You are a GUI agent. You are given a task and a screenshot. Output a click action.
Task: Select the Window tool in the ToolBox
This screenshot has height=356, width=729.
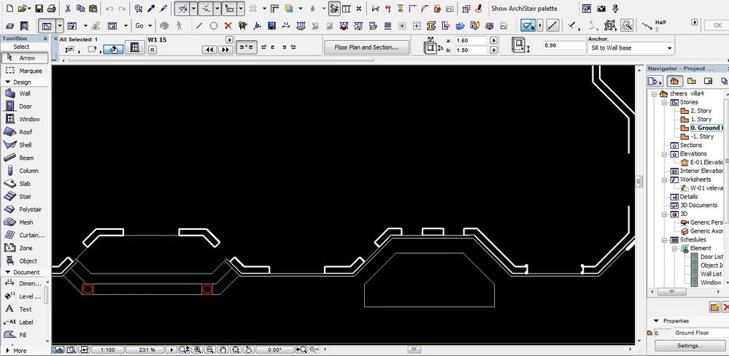point(24,119)
